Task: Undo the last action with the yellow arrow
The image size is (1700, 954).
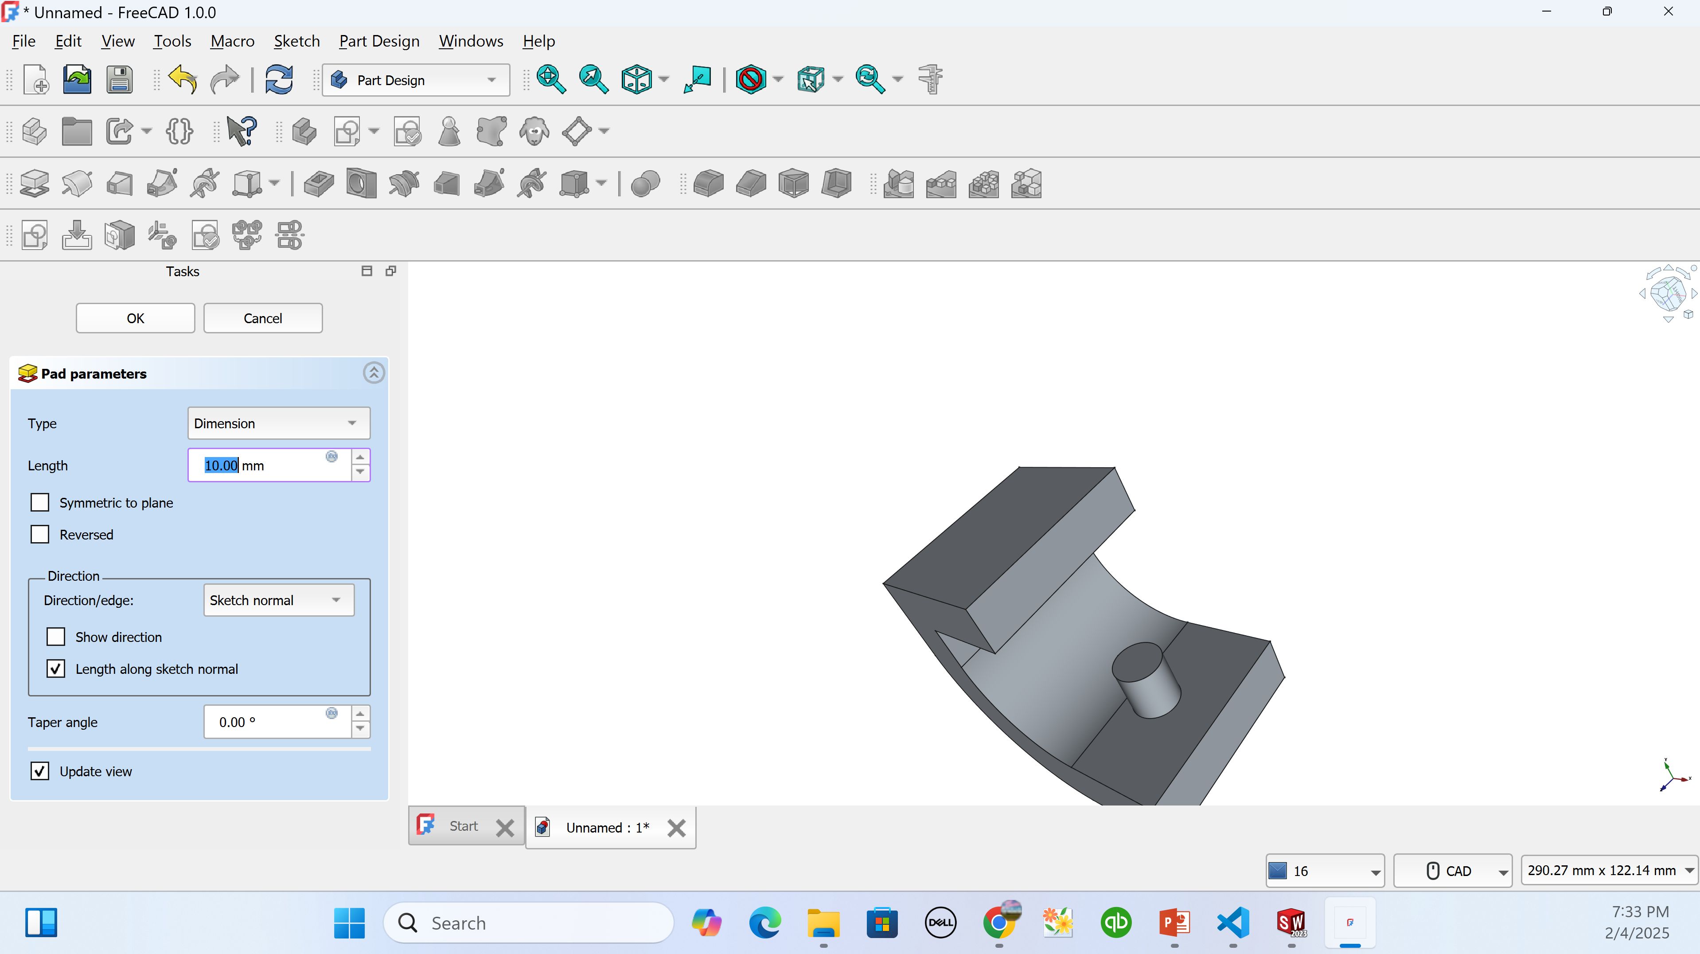Action: click(183, 80)
